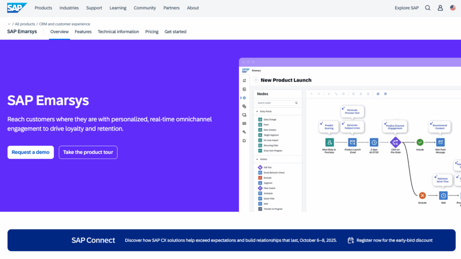This screenshot has width=461, height=259.
Task: Switch to the Technical information tab
Action: click(118, 32)
